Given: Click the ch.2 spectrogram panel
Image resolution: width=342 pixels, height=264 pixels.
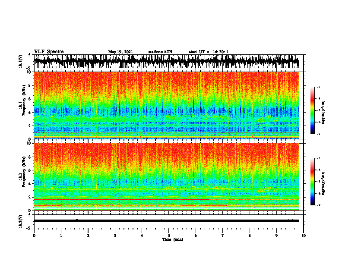Looking at the screenshot, I should (x=167, y=177).
